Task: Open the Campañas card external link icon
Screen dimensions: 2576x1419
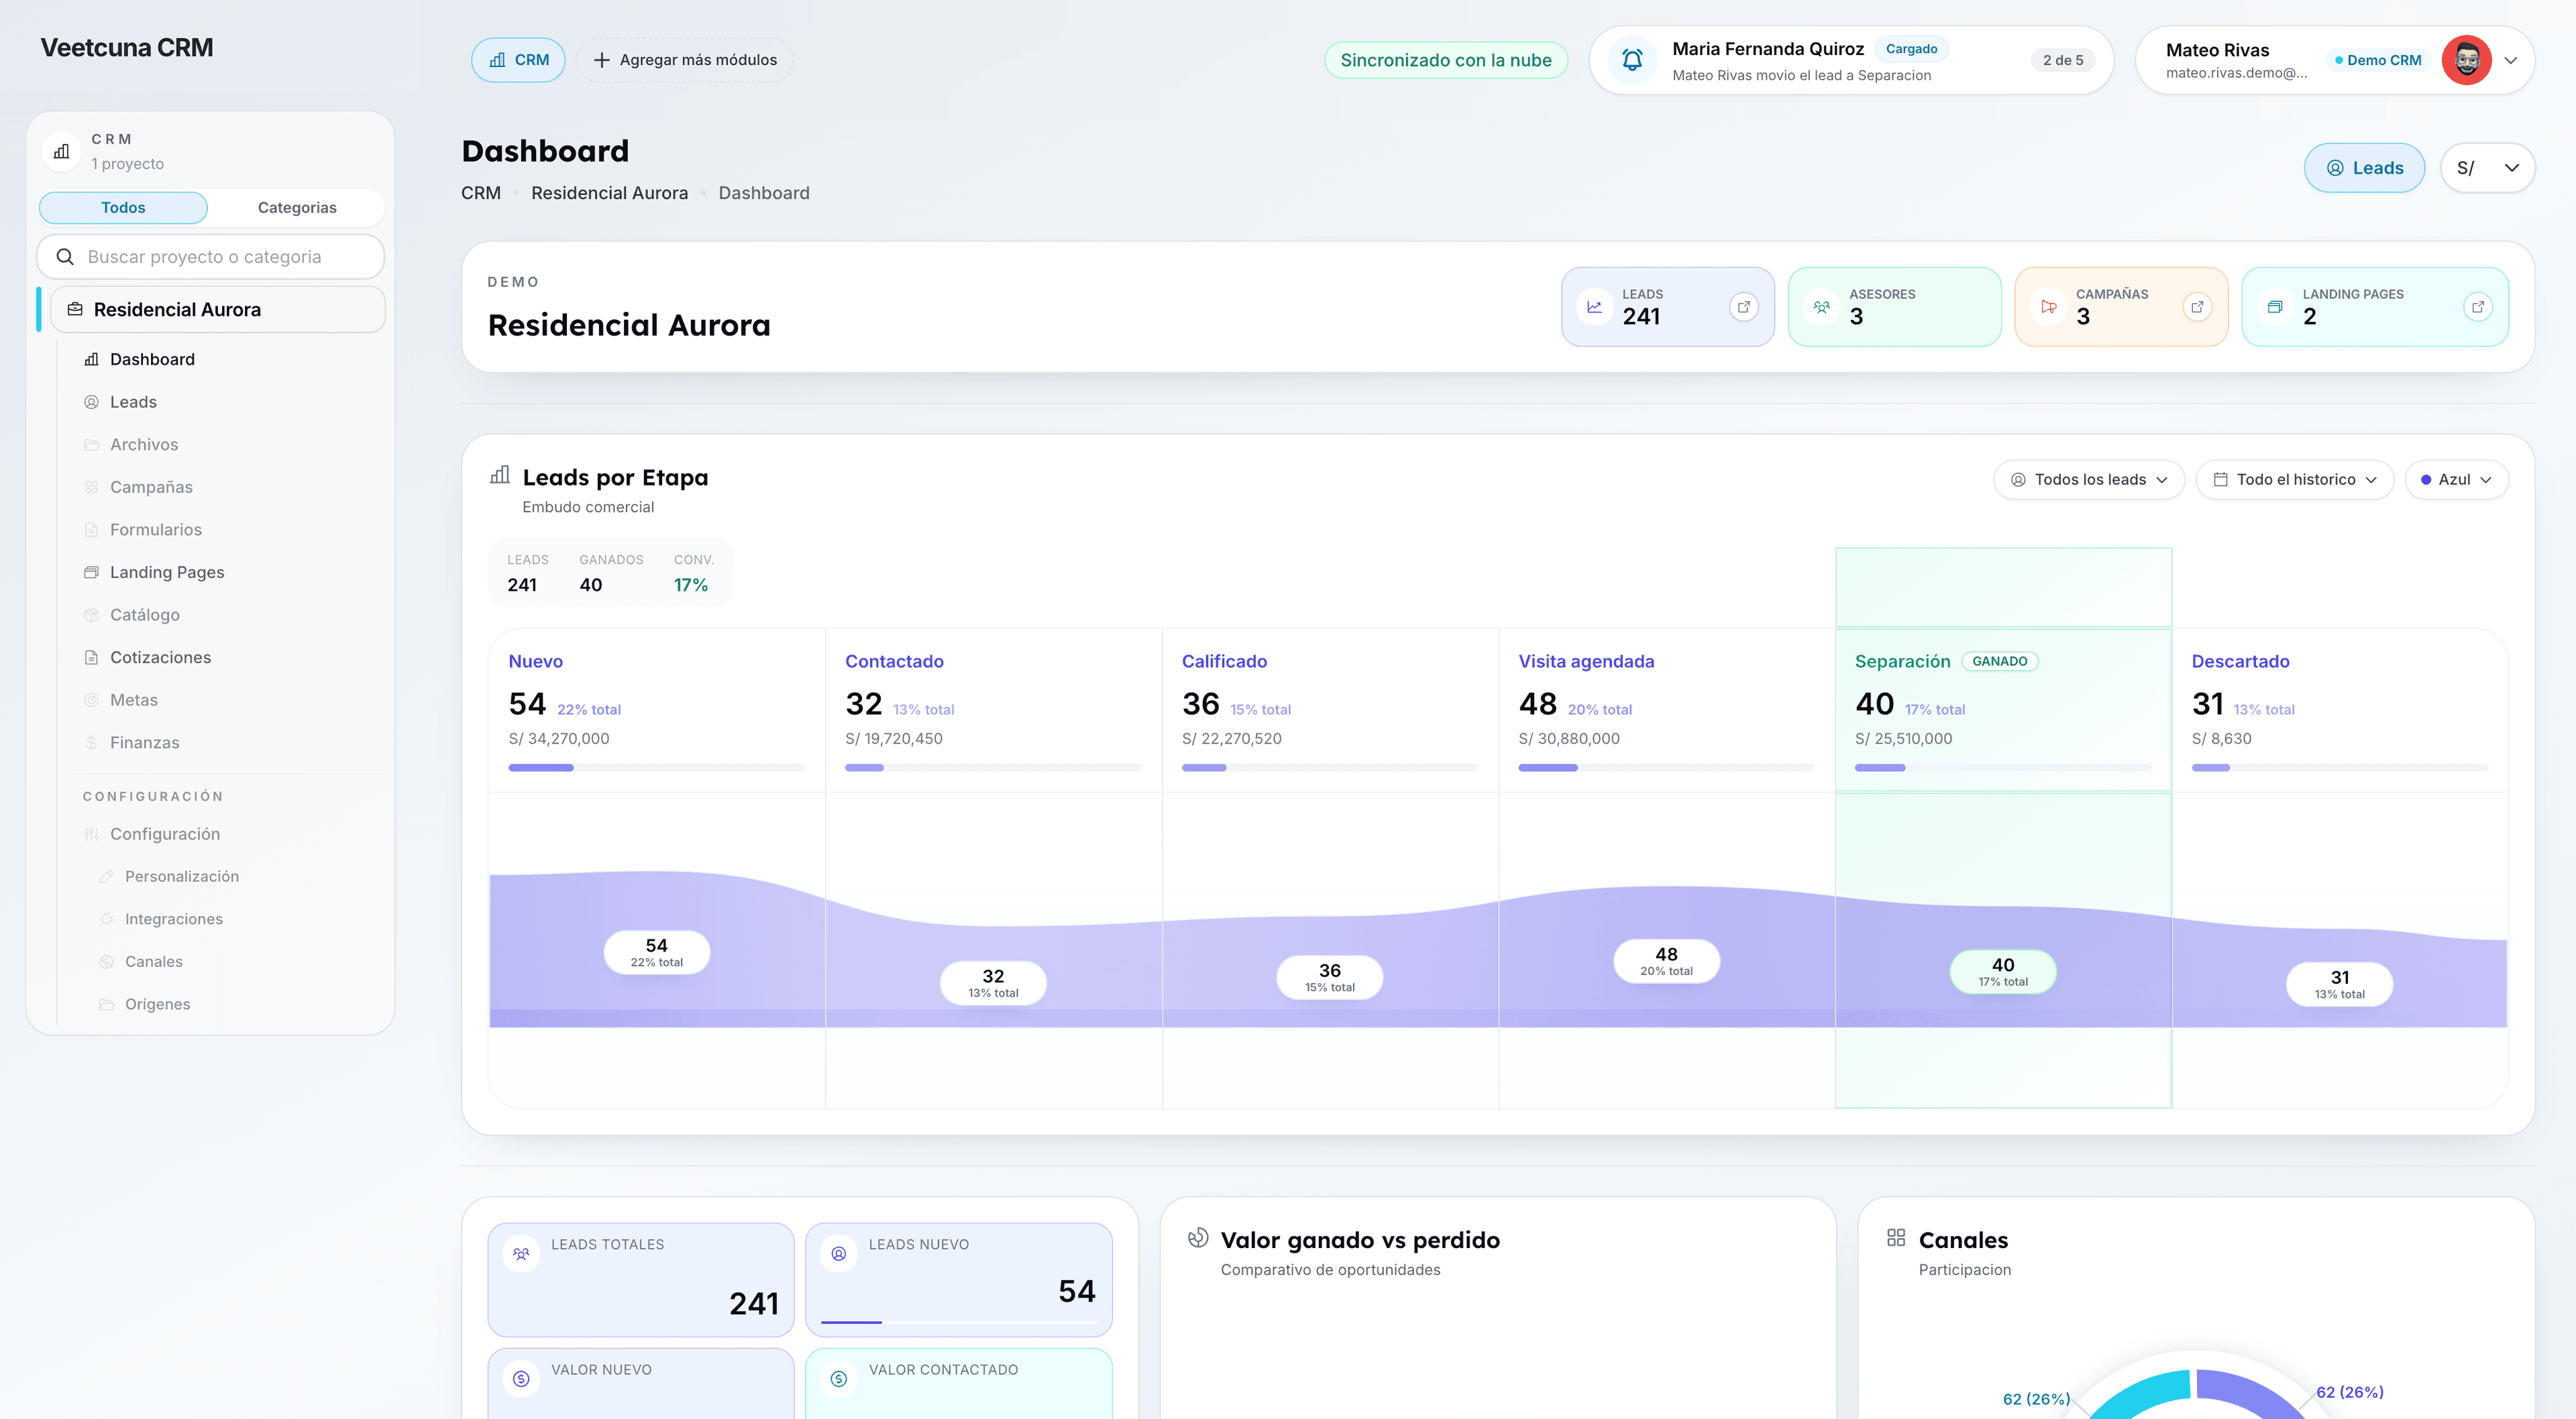Action: coord(2197,307)
